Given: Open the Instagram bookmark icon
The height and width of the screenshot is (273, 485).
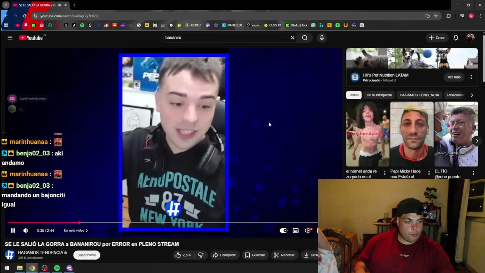Looking at the screenshot, I should tap(42, 25).
